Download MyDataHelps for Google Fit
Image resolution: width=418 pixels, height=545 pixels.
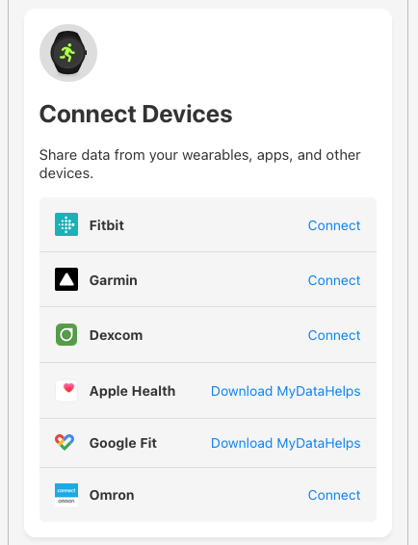[x=286, y=443]
